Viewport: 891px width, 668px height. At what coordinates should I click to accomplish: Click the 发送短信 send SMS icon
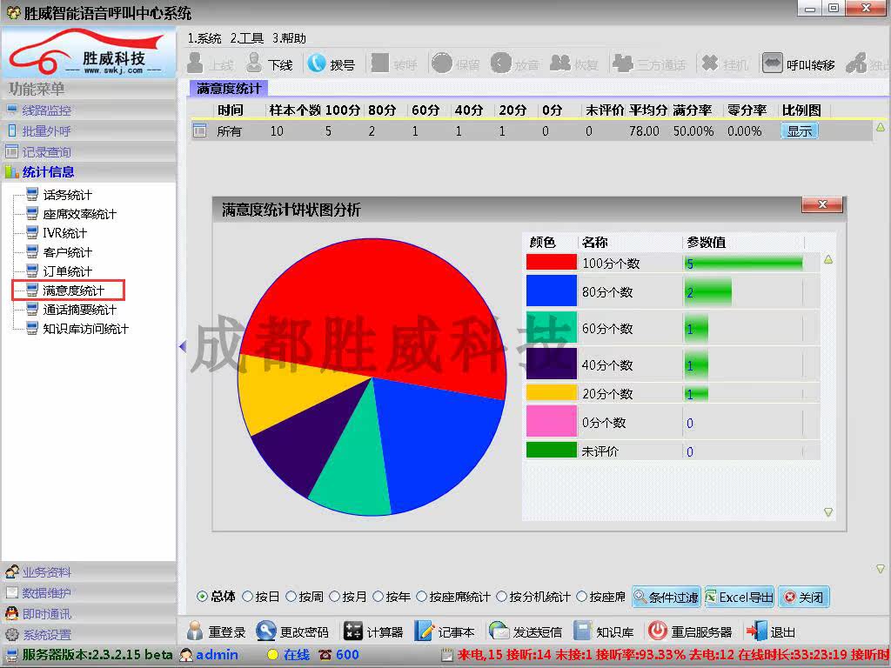point(499,631)
